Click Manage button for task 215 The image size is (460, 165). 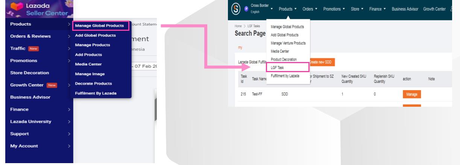coord(411,94)
